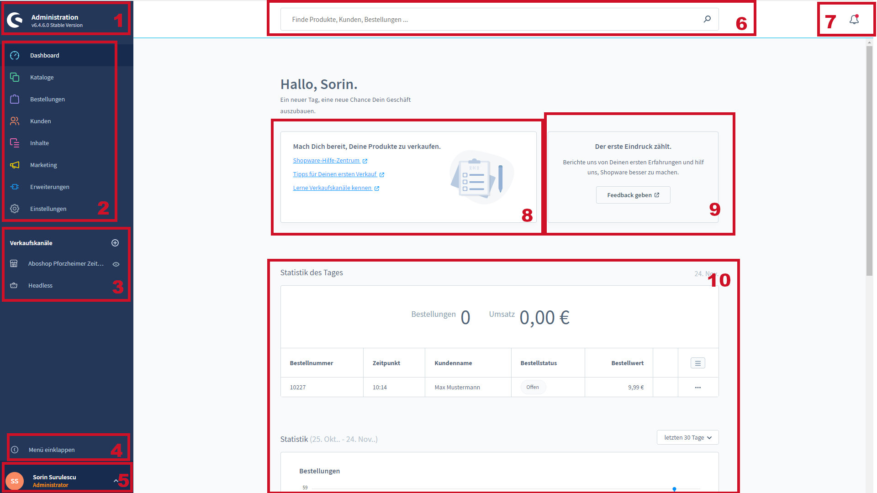Open Bestellungen in the sidebar
877x493 pixels.
(x=48, y=99)
